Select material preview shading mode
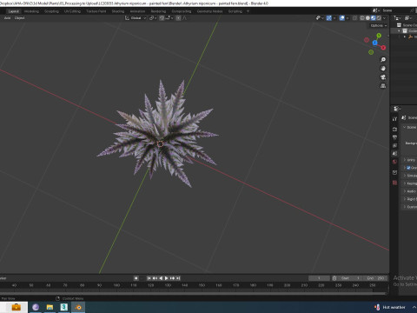417x313 pixels. (x=374, y=18)
